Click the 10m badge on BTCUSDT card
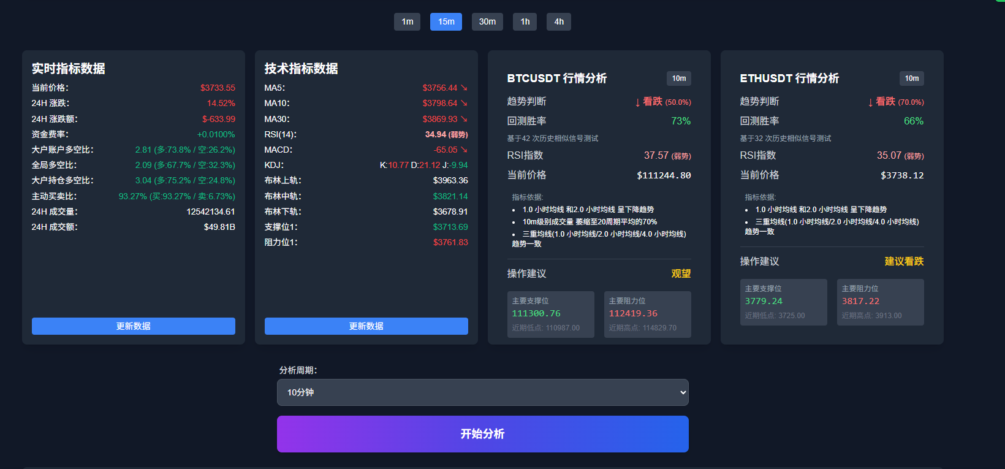The height and width of the screenshot is (469, 1005). coord(678,78)
